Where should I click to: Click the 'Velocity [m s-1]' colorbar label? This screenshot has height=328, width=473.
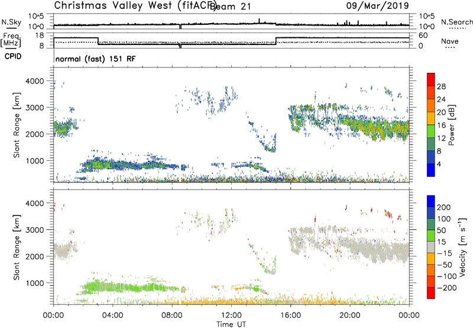462,247
